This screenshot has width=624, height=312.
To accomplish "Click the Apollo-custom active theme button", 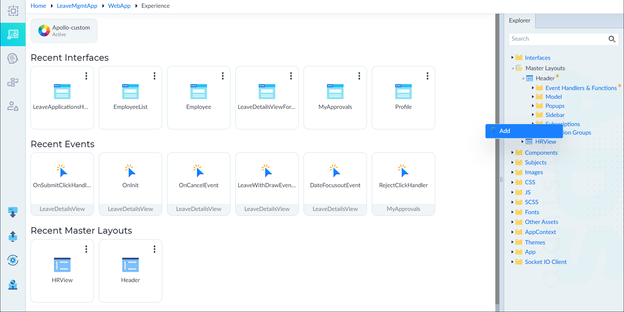I will click(x=64, y=31).
